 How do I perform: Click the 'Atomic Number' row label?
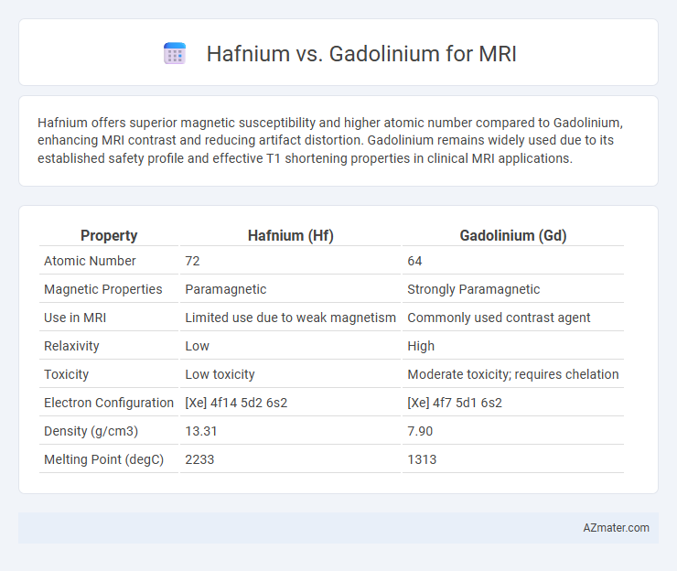[90, 261]
